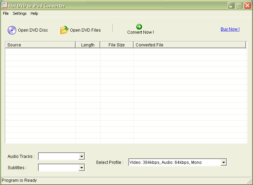Sort by the Source column header
Screen dimensions: 253x185
click(x=40, y=45)
